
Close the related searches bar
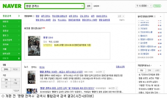coord(123,16)
